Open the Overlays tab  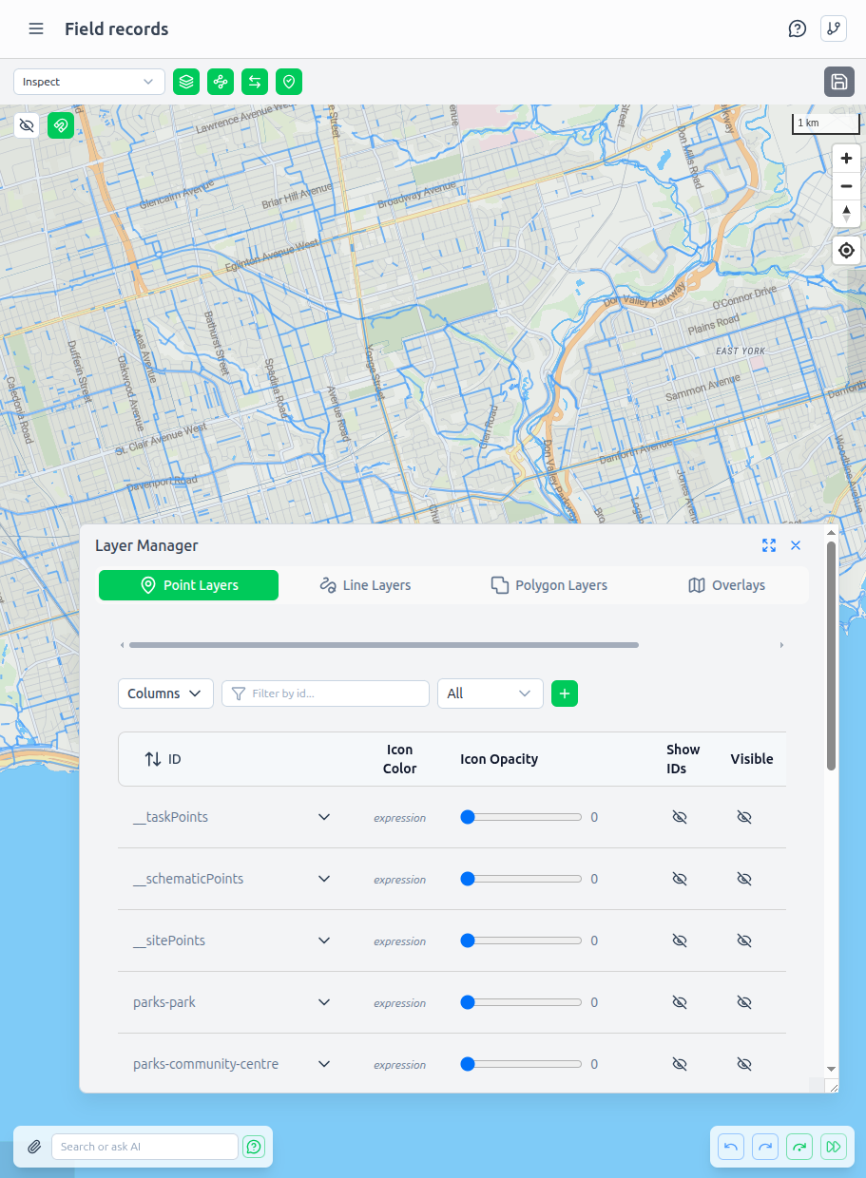pyautogui.click(x=726, y=585)
